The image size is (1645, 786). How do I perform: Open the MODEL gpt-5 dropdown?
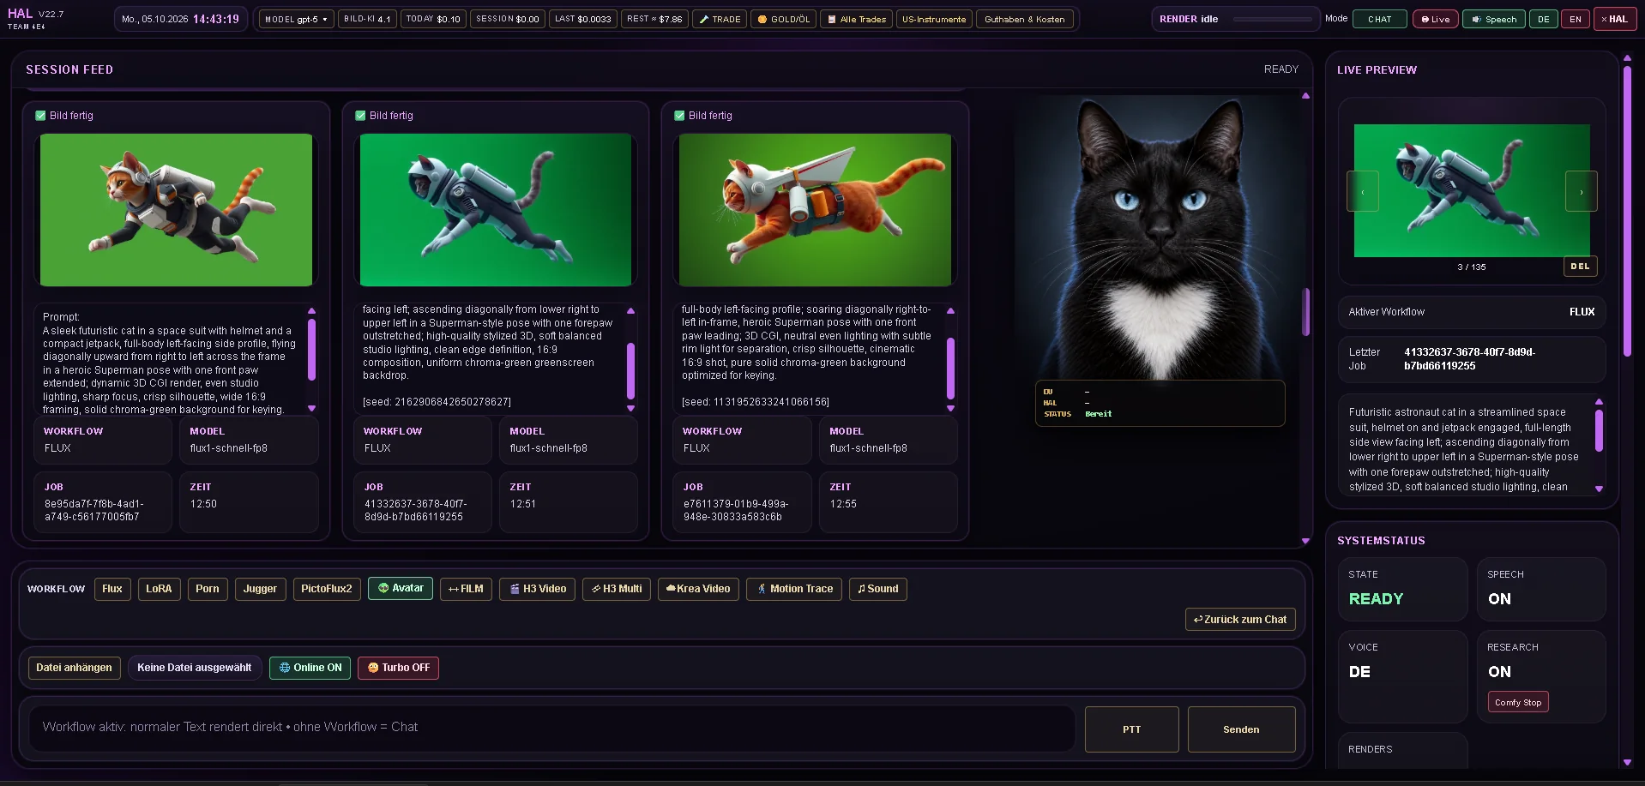(296, 19)
